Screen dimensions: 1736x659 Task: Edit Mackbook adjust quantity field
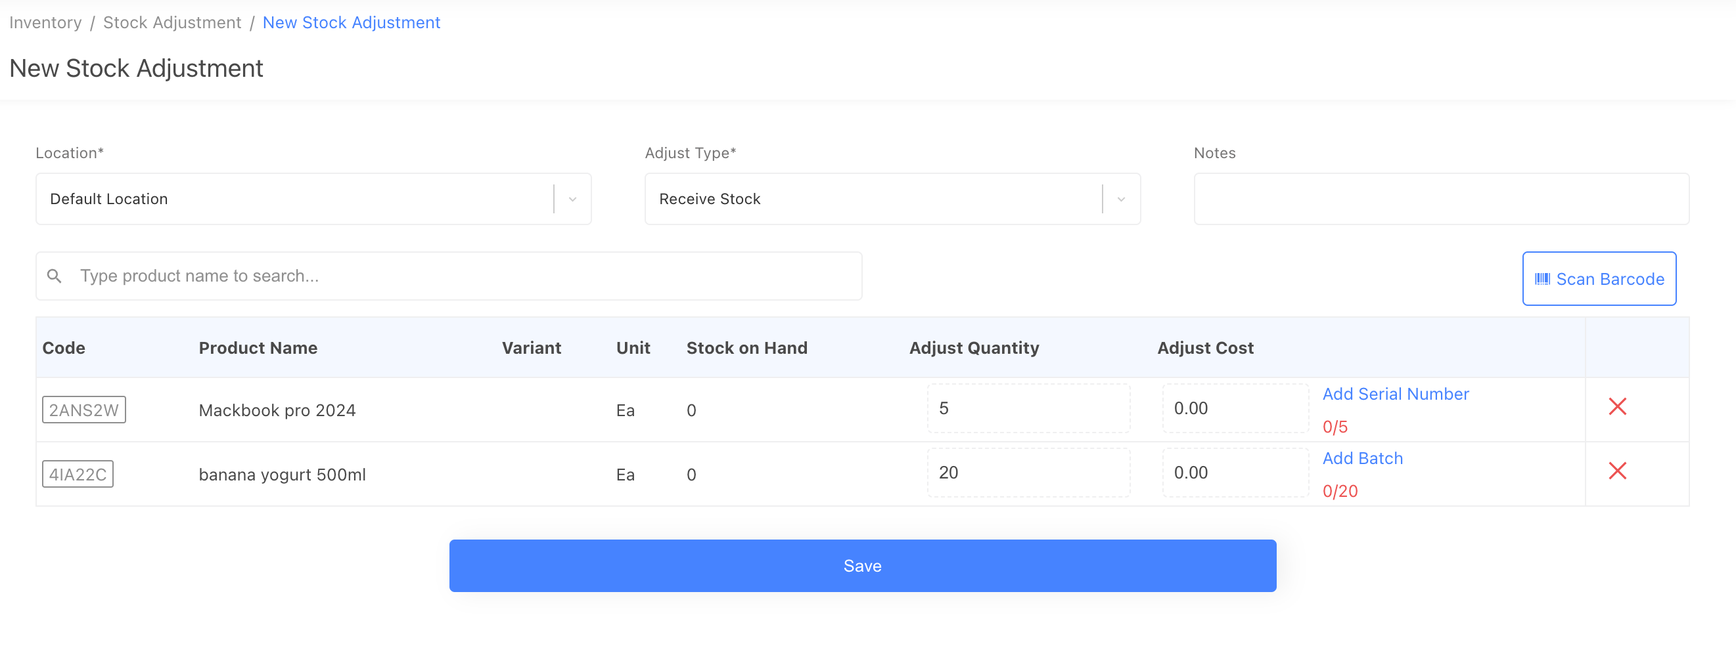click(1028, 409)
